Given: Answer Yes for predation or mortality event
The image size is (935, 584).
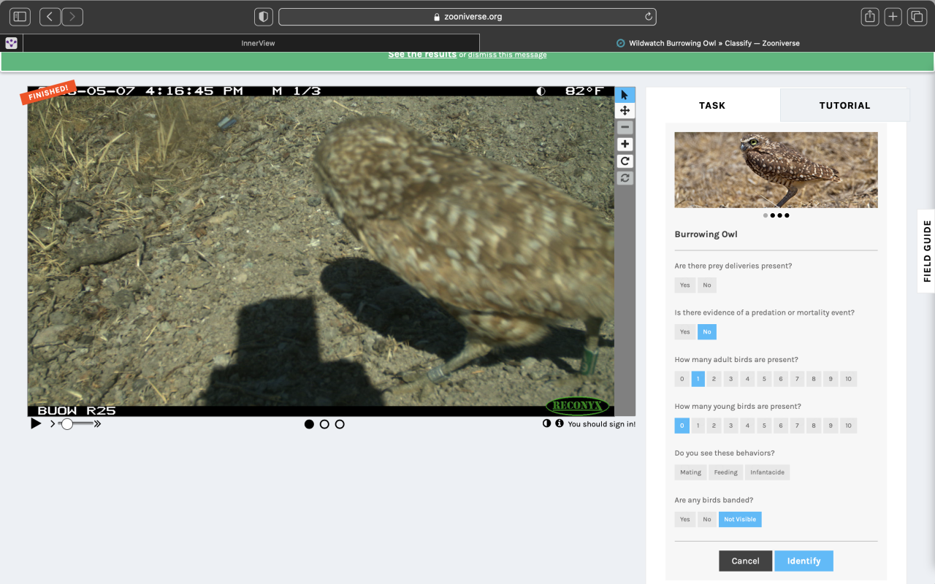Looking at the screenshot, I should pos(684,332).
